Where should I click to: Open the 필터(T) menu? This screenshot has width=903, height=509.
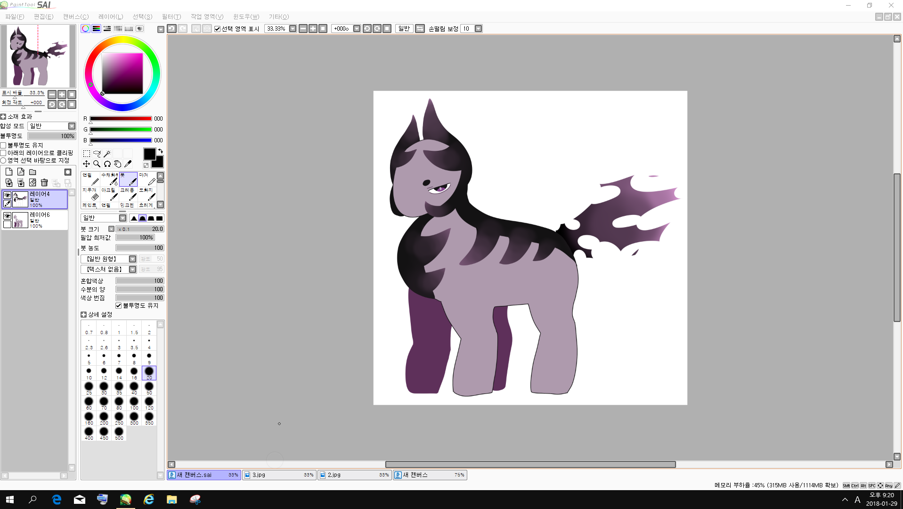point(171,16)
